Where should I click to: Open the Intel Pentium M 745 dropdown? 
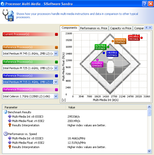click(56, 54)
